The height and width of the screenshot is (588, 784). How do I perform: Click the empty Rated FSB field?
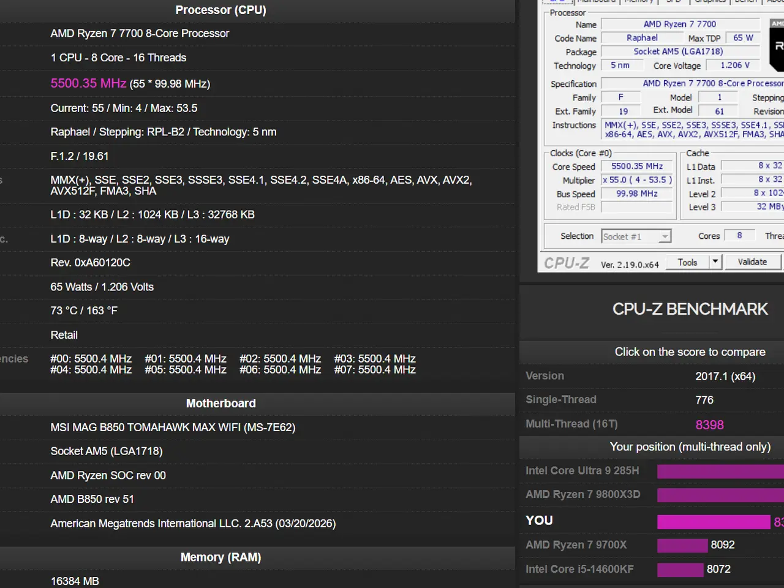tap(637, 207)
